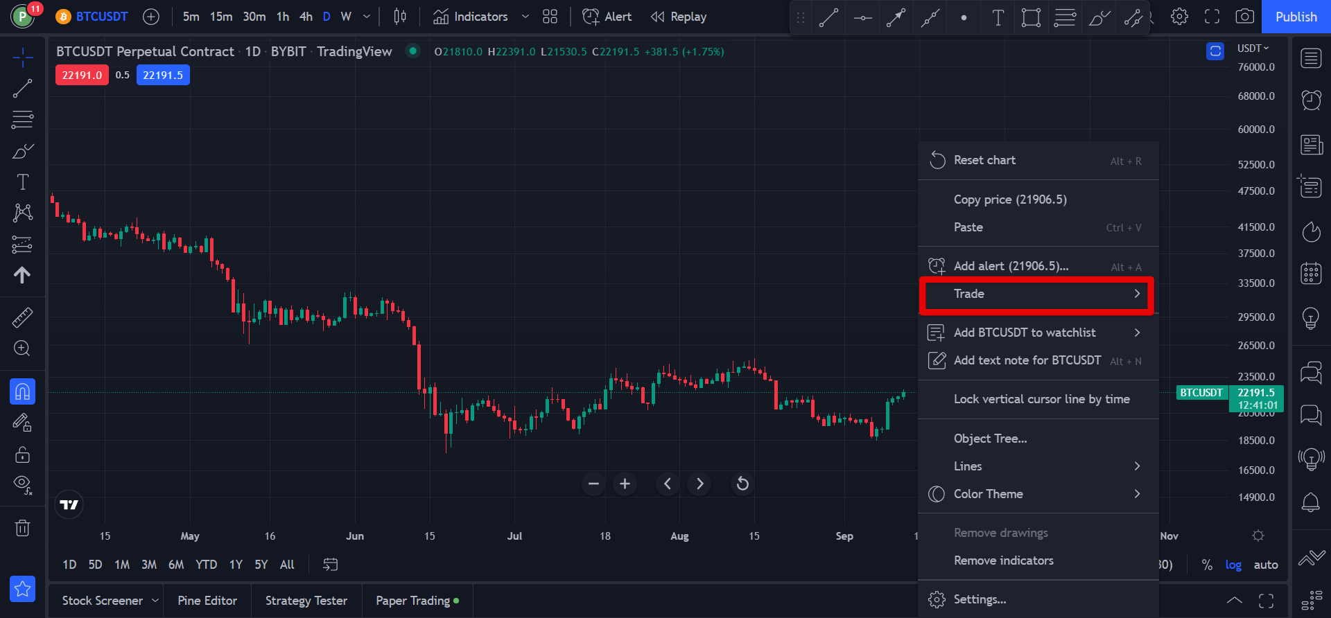The width and height of the screenshot is (1331, 618).
Task: Open the notifications bell icon
Action: pyautogui.click(x=1311, y=502)
